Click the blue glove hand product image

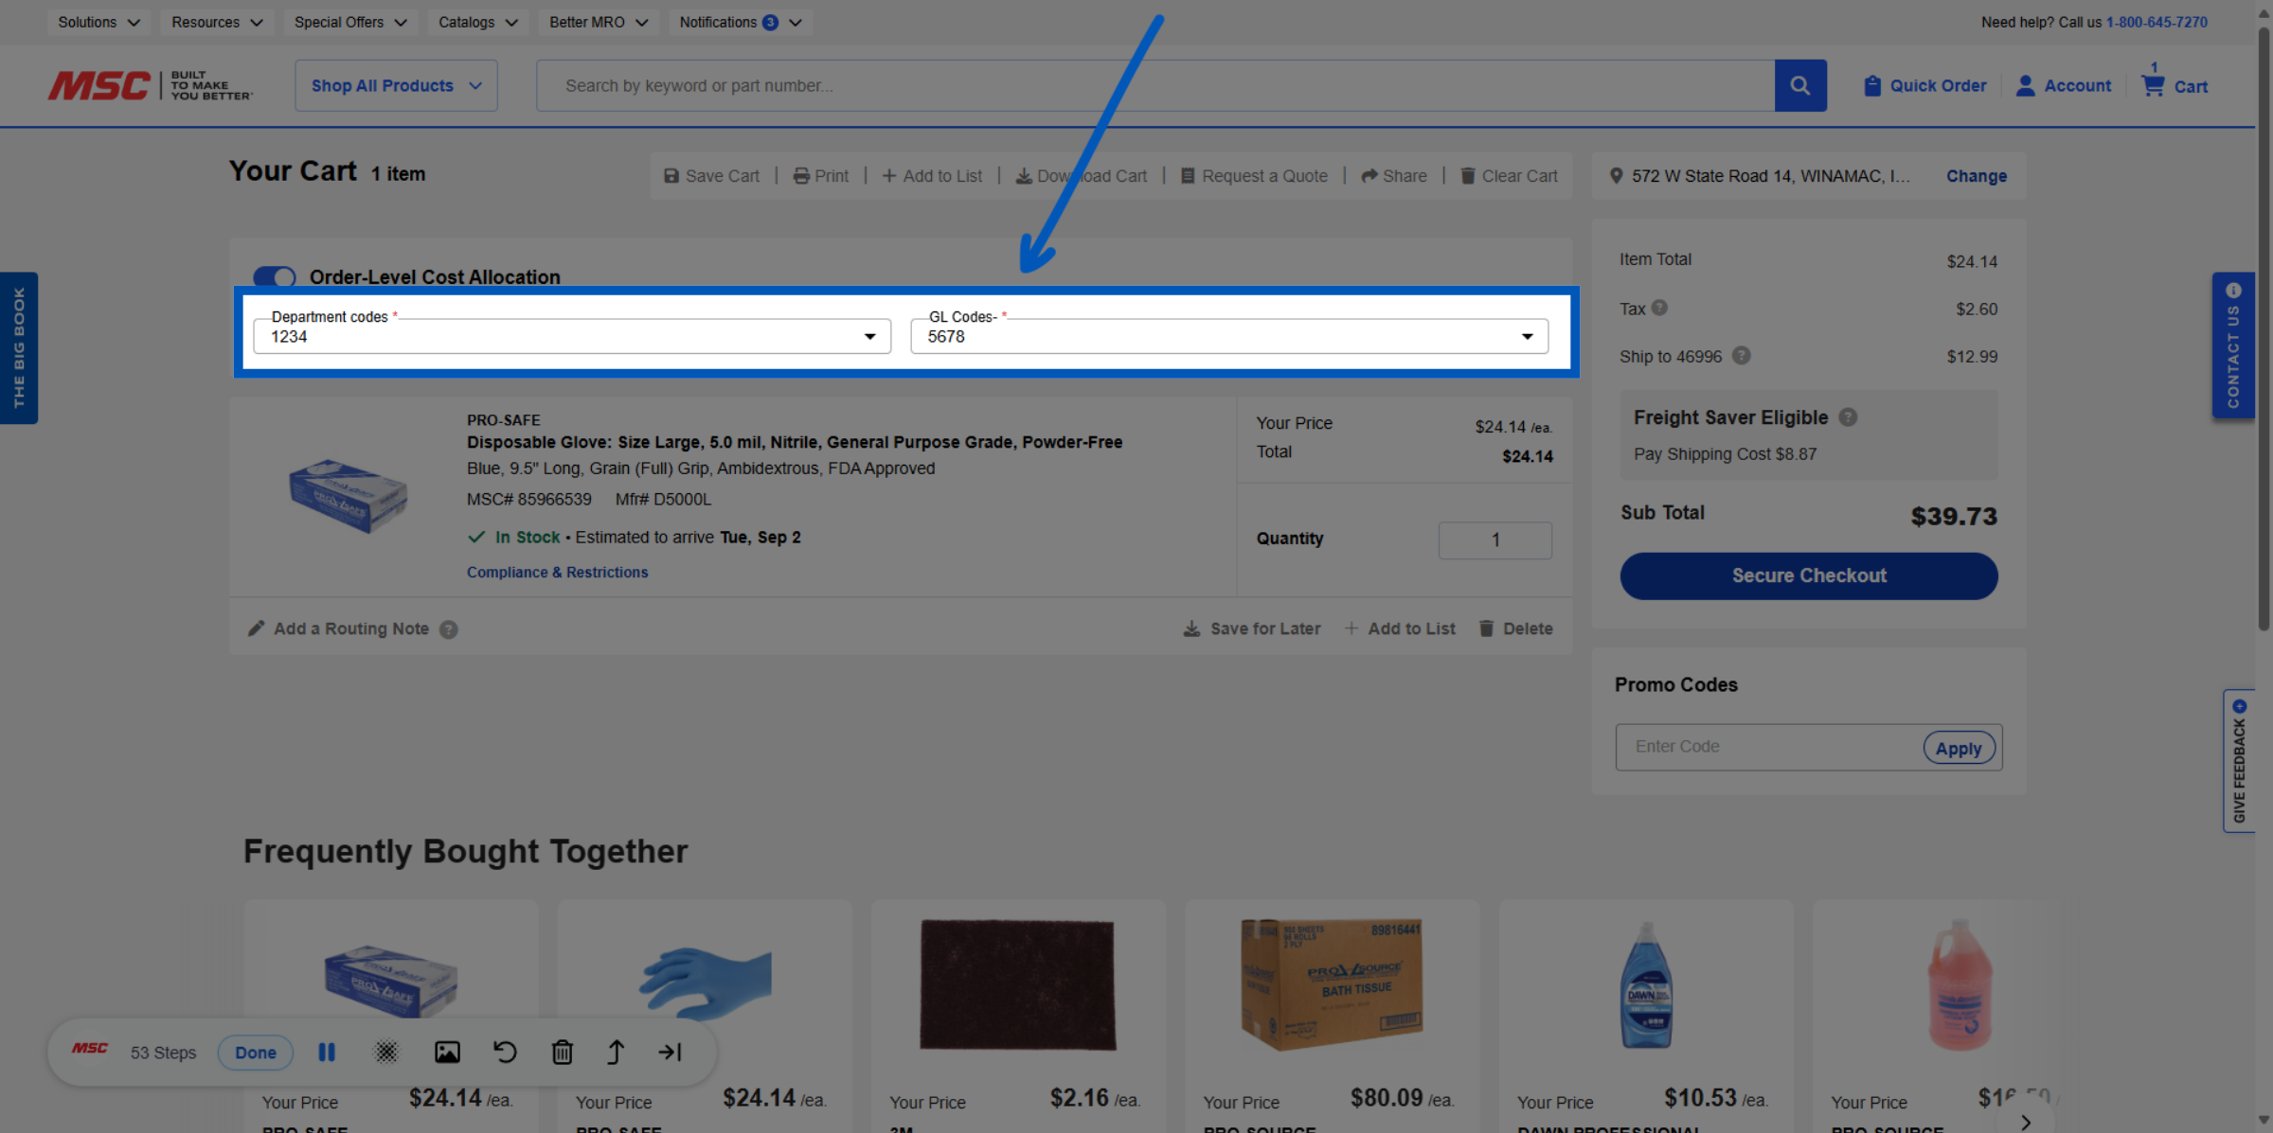[x=706, y=983]
